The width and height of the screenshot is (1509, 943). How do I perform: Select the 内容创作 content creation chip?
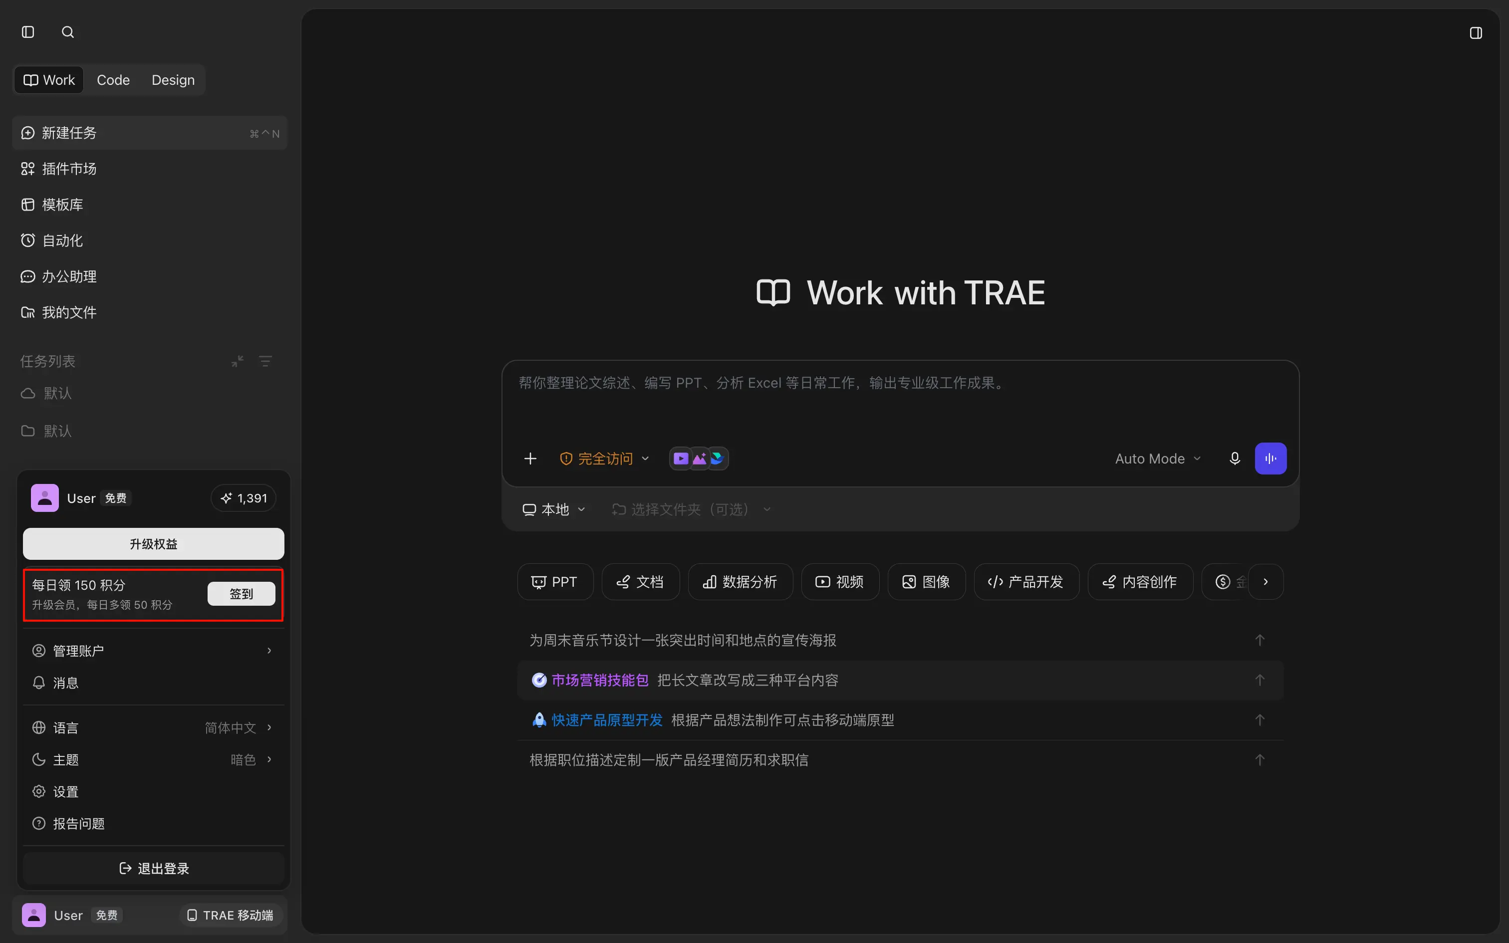[x=1140, y=582]
